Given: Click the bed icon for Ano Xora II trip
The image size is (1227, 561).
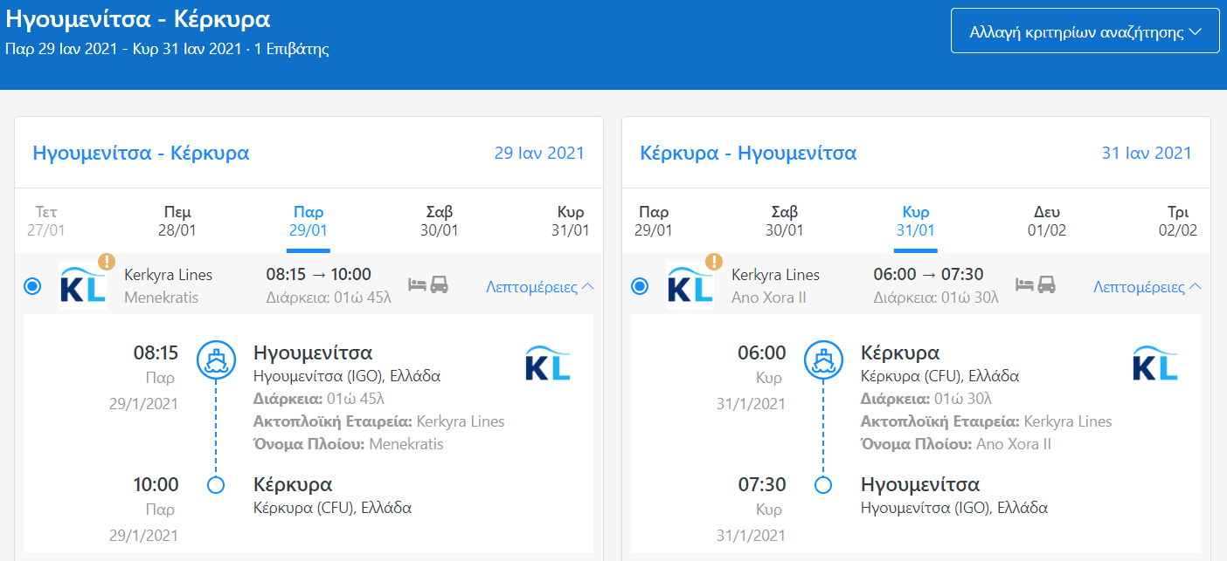Looking at the screenshot, I should point(1024,284).
